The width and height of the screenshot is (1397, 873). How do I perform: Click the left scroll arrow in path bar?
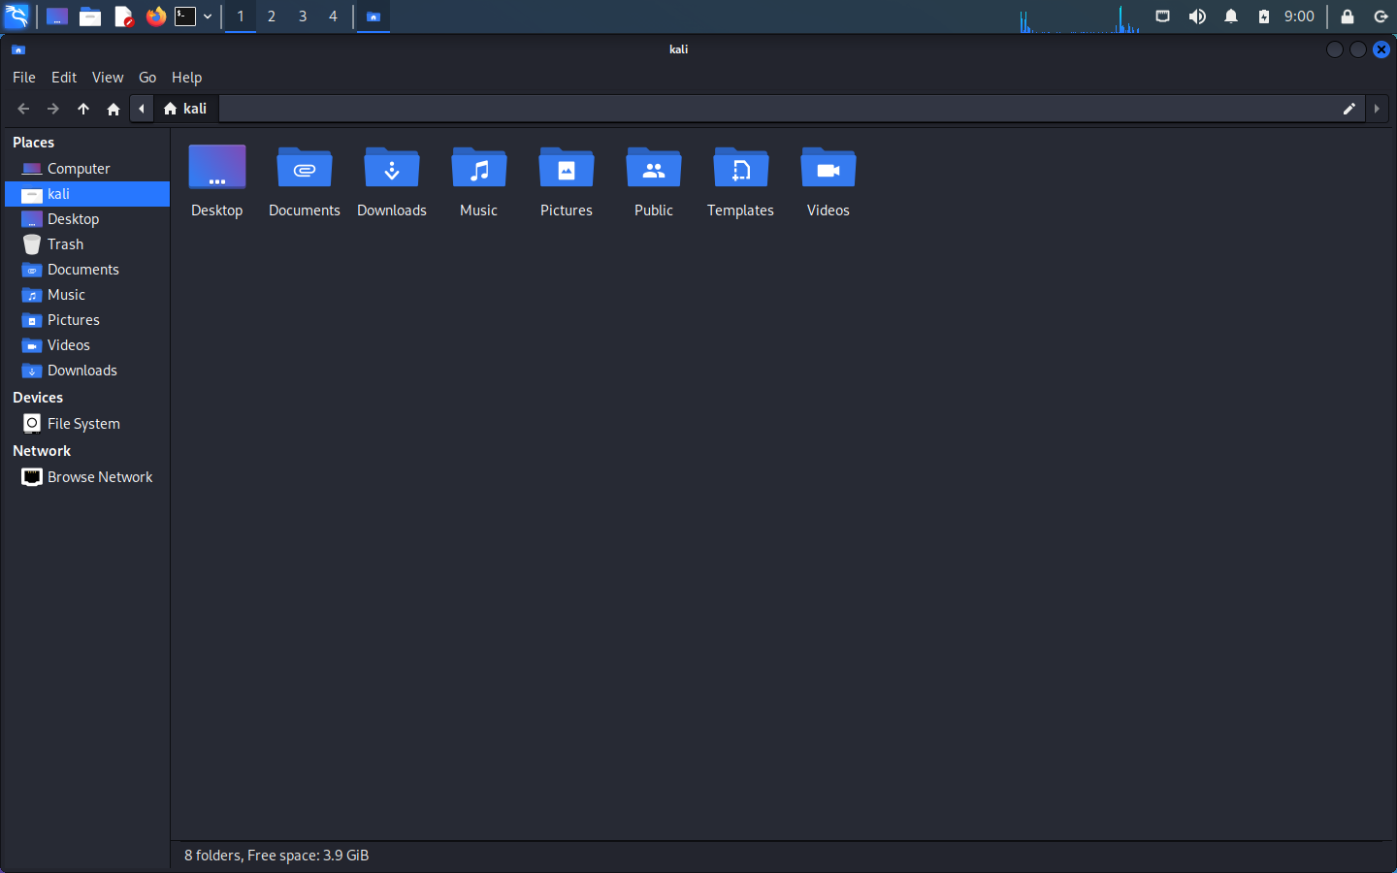pyautogui.click(x=142, y=109)
